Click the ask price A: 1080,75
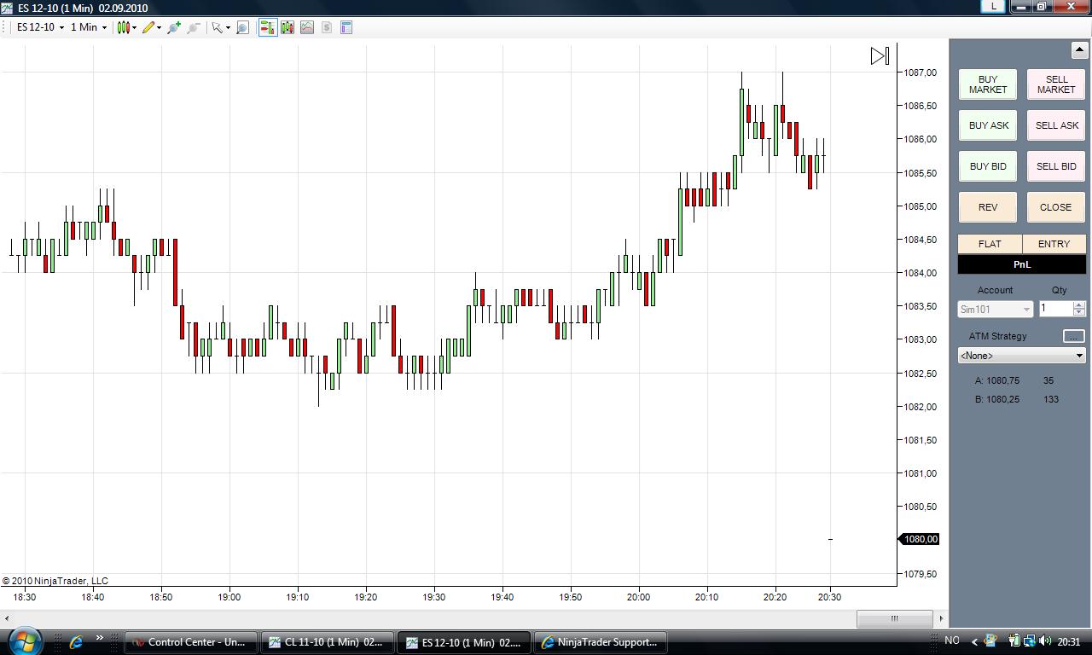 coord(997,380)
